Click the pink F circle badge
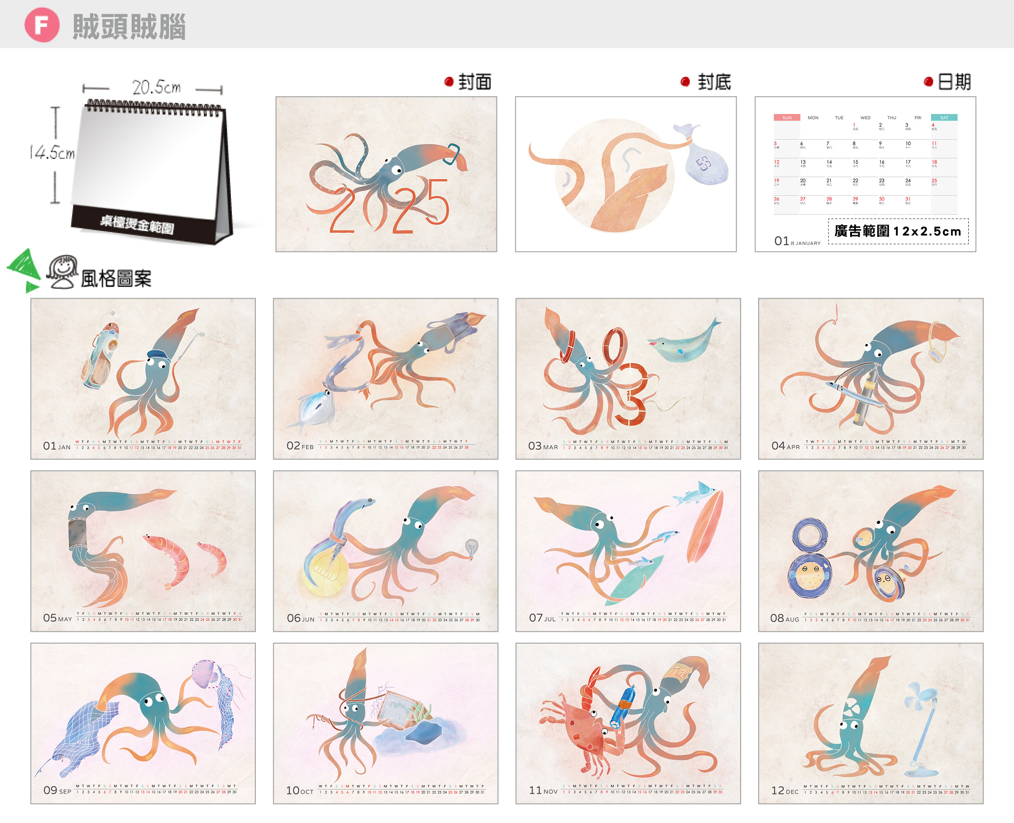The width and height of the screenshot is (1014, 823). click(x=42, y=25)
